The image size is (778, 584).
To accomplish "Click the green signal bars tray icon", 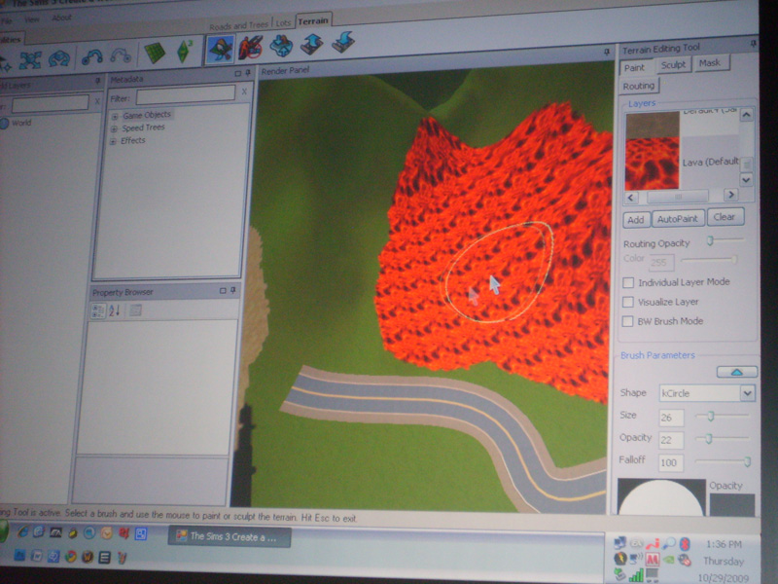I will click(636, 576).
